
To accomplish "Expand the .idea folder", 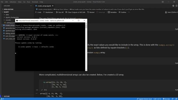I will click(7, 15).
